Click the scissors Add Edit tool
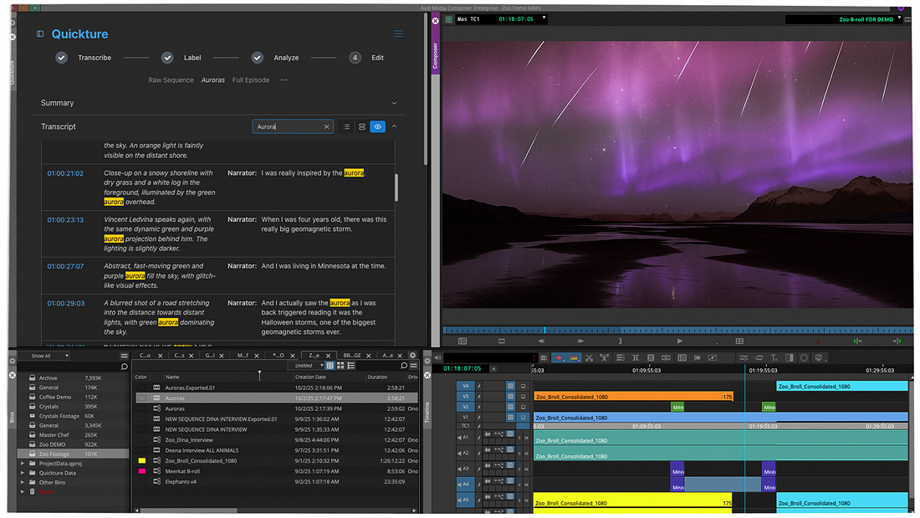The image size is (920, 518). click(589, 357)
